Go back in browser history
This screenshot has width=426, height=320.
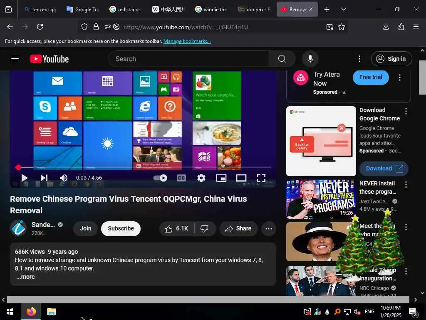[x=10, y=27]
